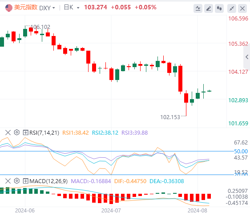This screenshot has height=216, width=250.
Task: Click the 101.659 axis price
Action: pos(238,123)
